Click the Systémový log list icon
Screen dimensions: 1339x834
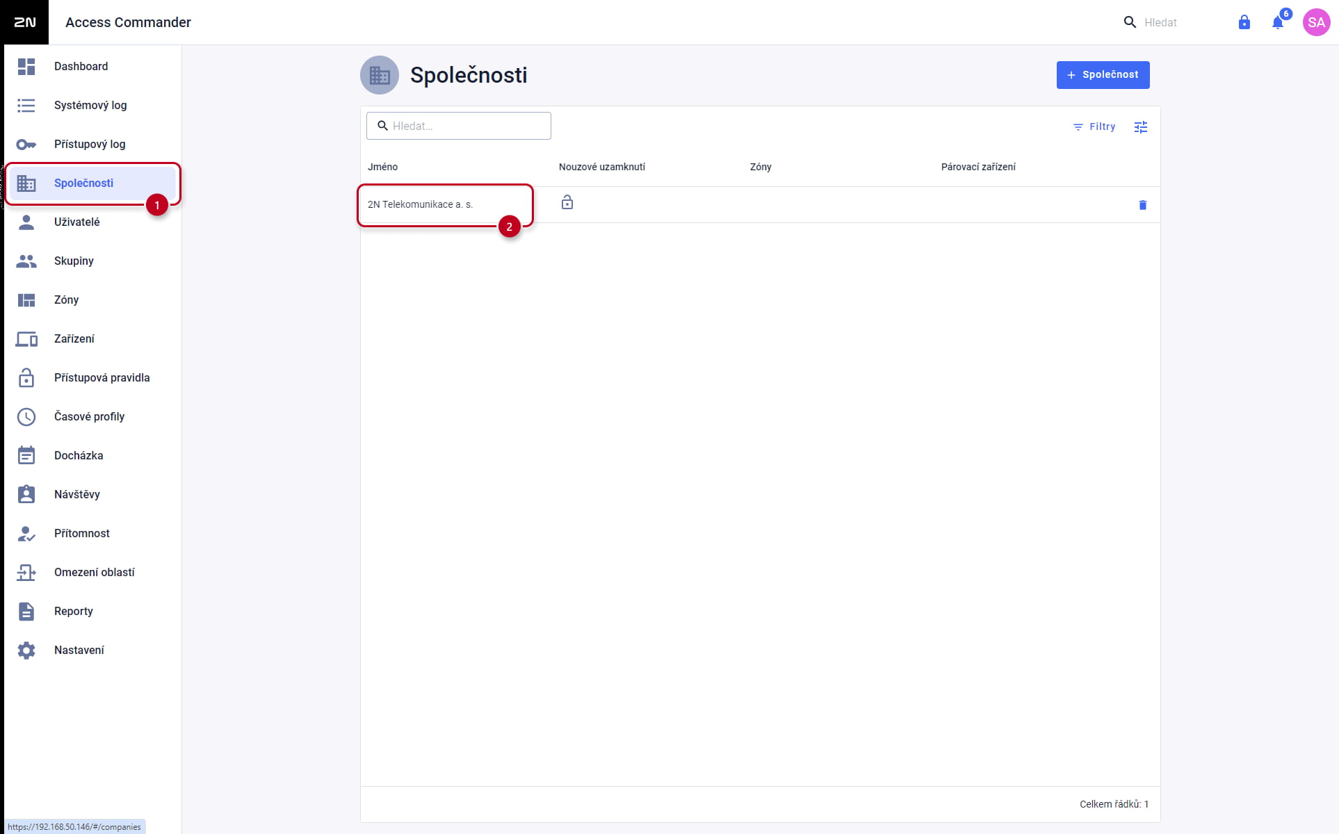tap(26, 106)
